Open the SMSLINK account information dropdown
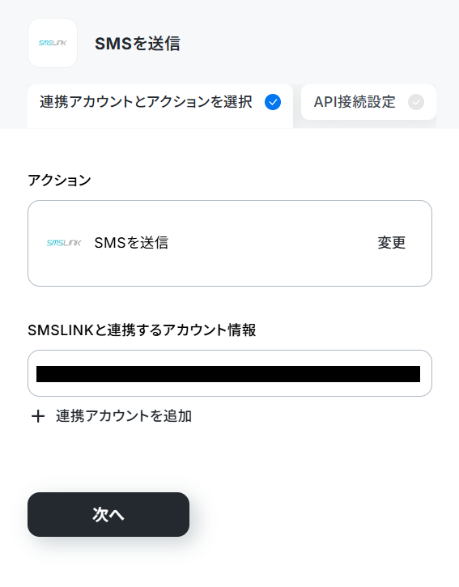This screenshot has width=459, height=587. [230, 373]
